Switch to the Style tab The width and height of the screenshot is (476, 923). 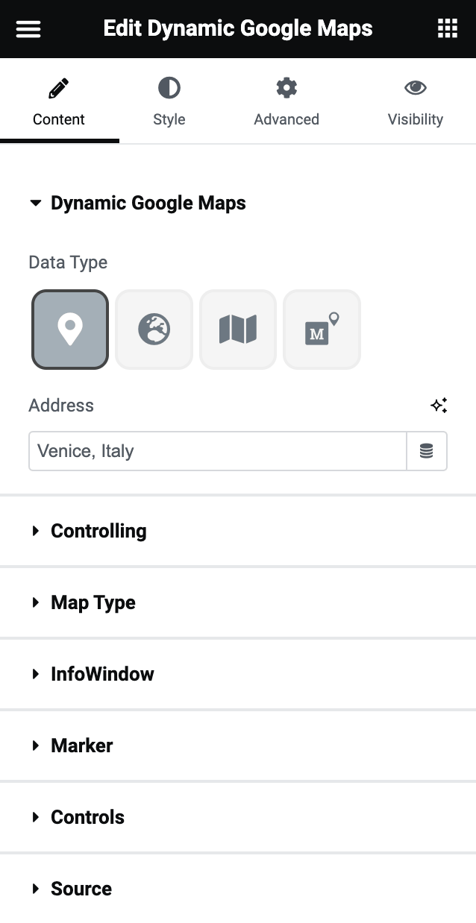(169, 101)
